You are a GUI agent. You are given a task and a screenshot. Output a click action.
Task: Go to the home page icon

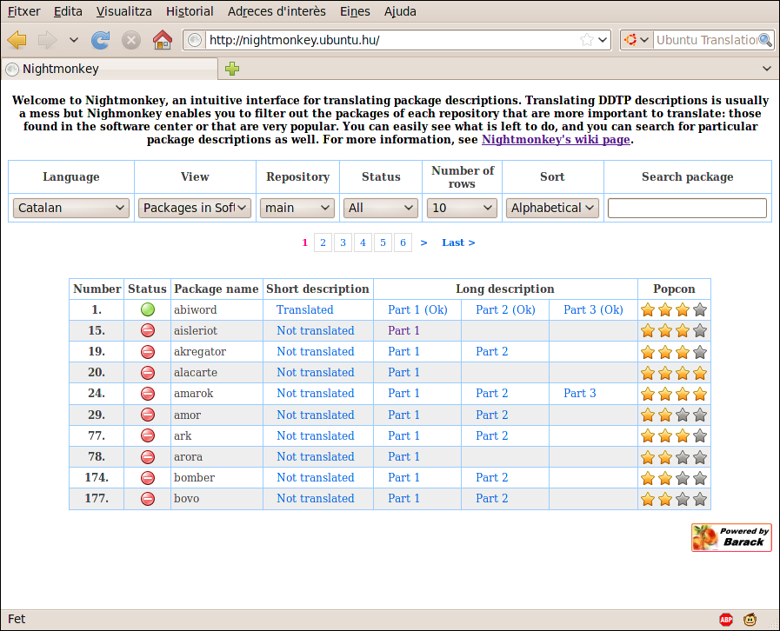[x=162, y=40]
